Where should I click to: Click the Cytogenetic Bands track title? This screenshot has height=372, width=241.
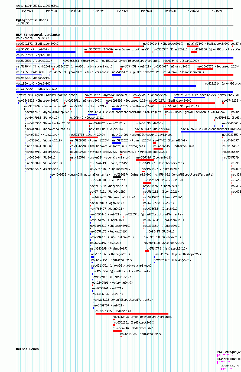tap(32, 20)
